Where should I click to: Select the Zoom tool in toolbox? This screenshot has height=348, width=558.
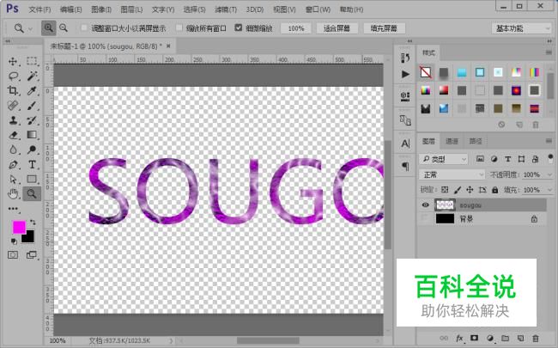point(32,194)
